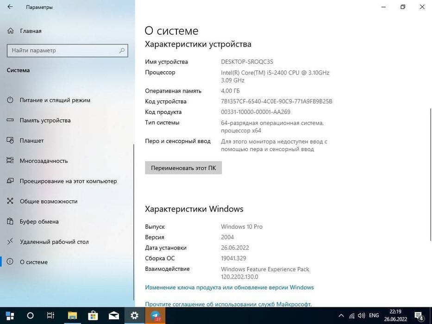Screen dimensions: 432x324
Task: Open the notification center icon
Action: (419, 316)
